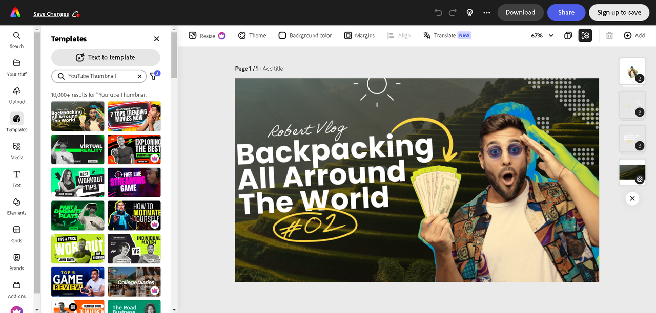
Task: Select the Individual Match template
Action: [134, 249]
